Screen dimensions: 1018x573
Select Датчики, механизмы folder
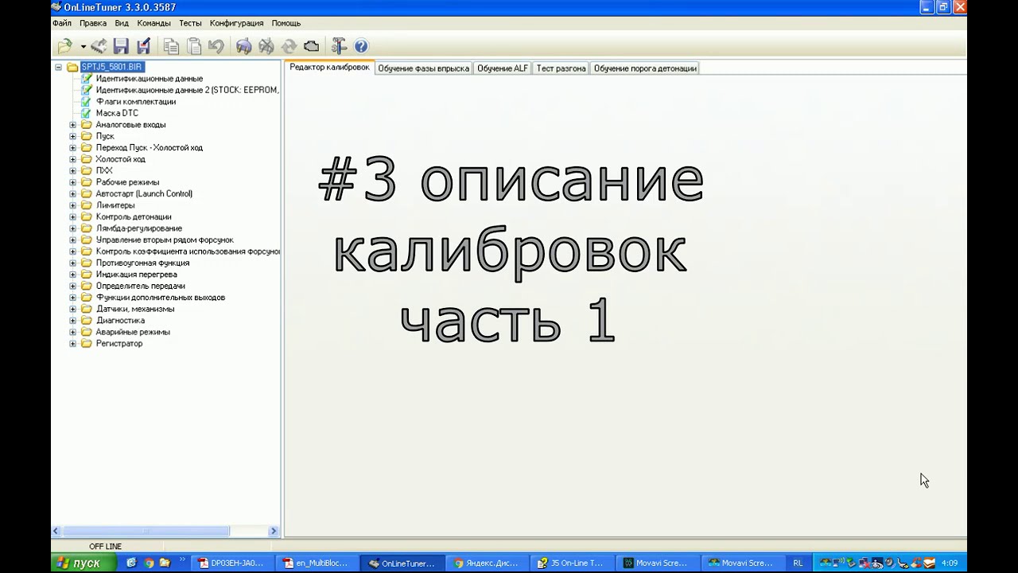135,309
